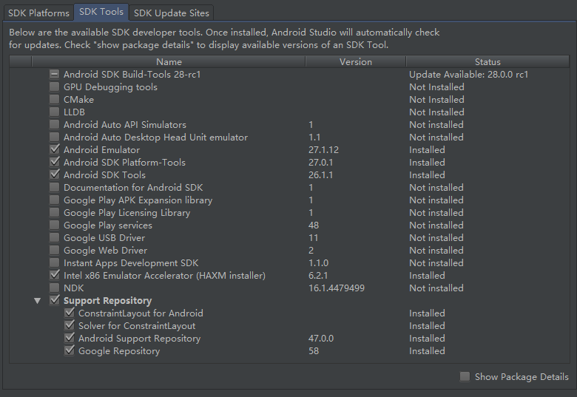Enable the CMake checkbox
This screenshot has height=397, width=577.
pos(55,99)
